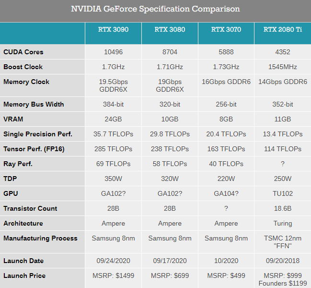This screenshot has width=311, height=288.
Task: Select the 8GB VRAM cell
Action: [226, 119]
